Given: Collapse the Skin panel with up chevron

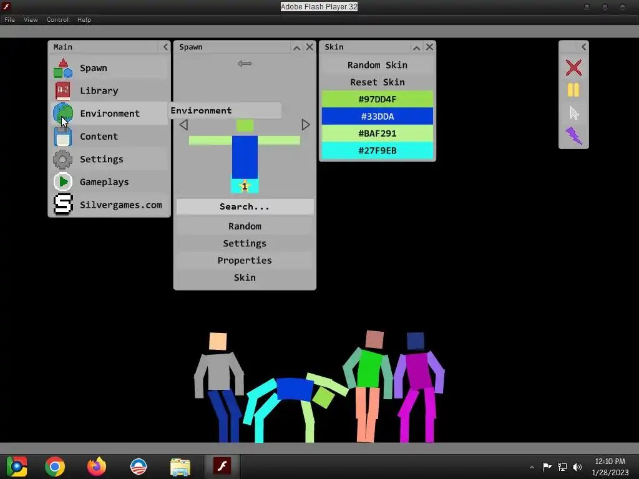Looking at the screenshot, I should tap(416, 47).
